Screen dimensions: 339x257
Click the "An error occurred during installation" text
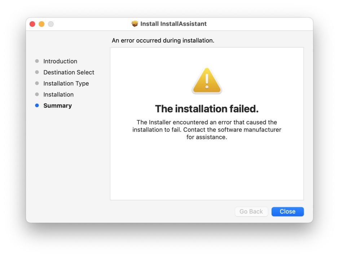coord(163,40)
